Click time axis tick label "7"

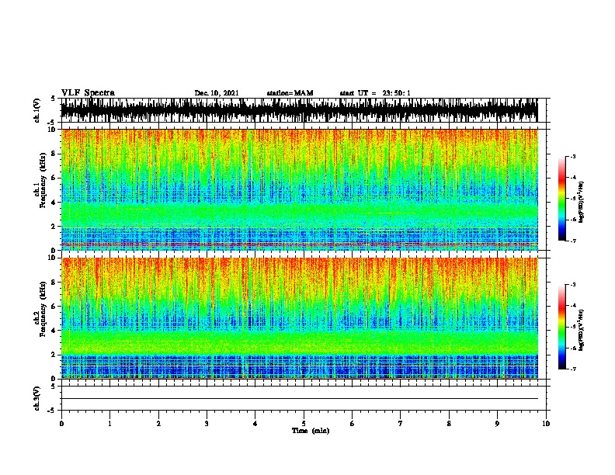(401, 424)
